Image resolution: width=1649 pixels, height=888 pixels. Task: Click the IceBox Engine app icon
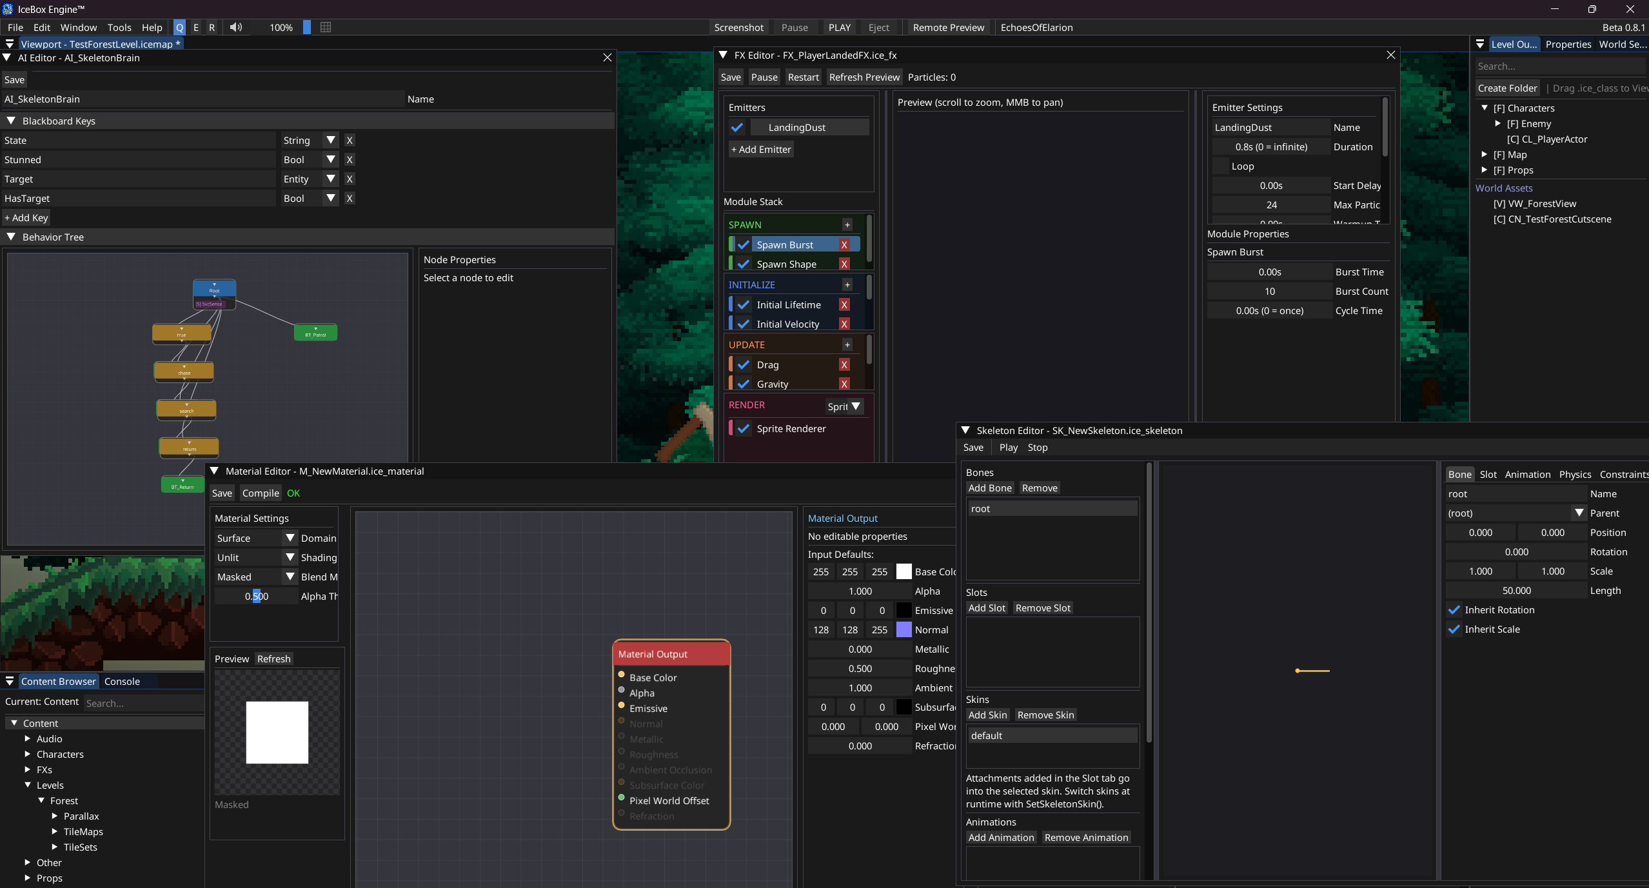(x=8, y=9)
